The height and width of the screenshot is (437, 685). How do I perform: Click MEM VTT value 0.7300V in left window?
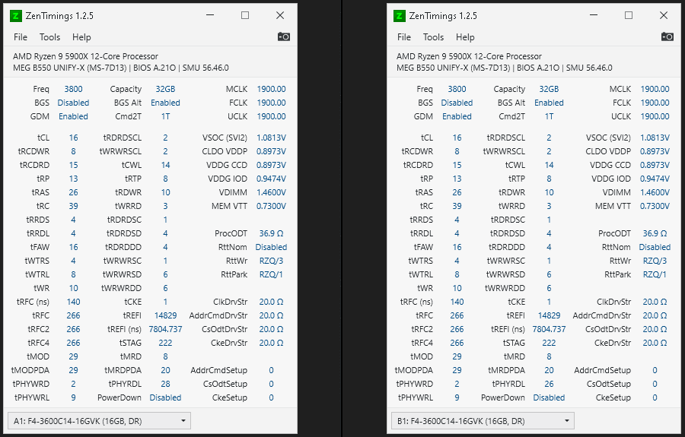coord(271,206)
